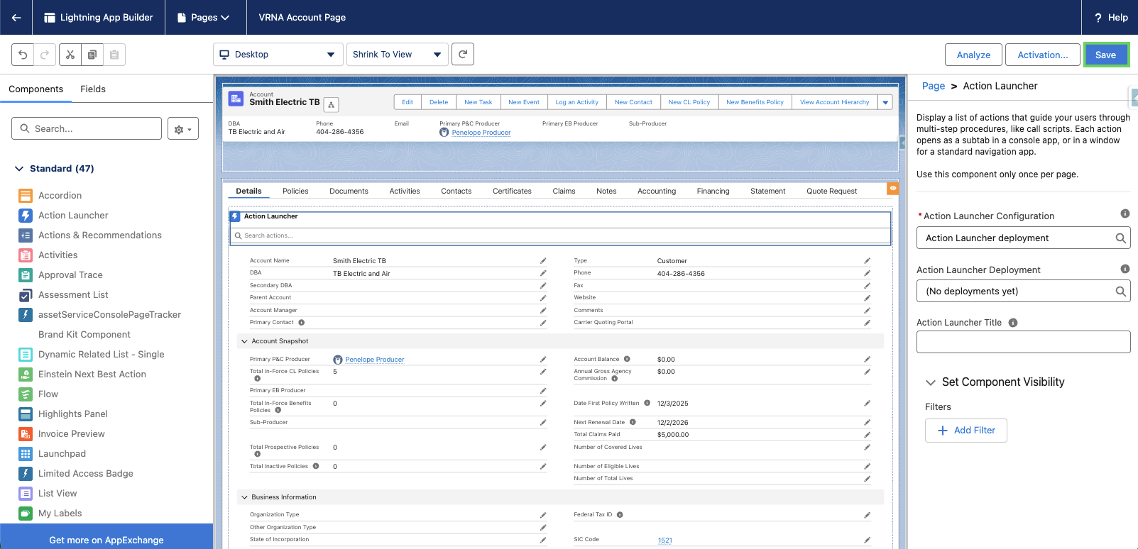The image size is (1138, 549).
Task: Click the New Task action button
Action: (478, 102)
